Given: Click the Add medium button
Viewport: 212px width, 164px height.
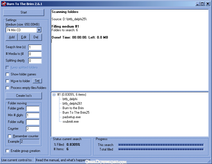Looking at the screenshot, I should [12, 37].
